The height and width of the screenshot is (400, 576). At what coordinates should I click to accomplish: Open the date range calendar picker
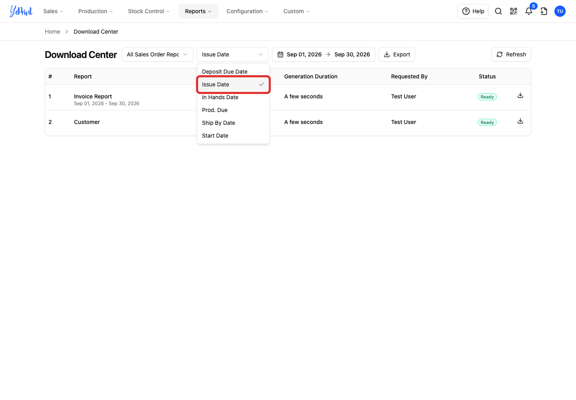coord(324,54)
